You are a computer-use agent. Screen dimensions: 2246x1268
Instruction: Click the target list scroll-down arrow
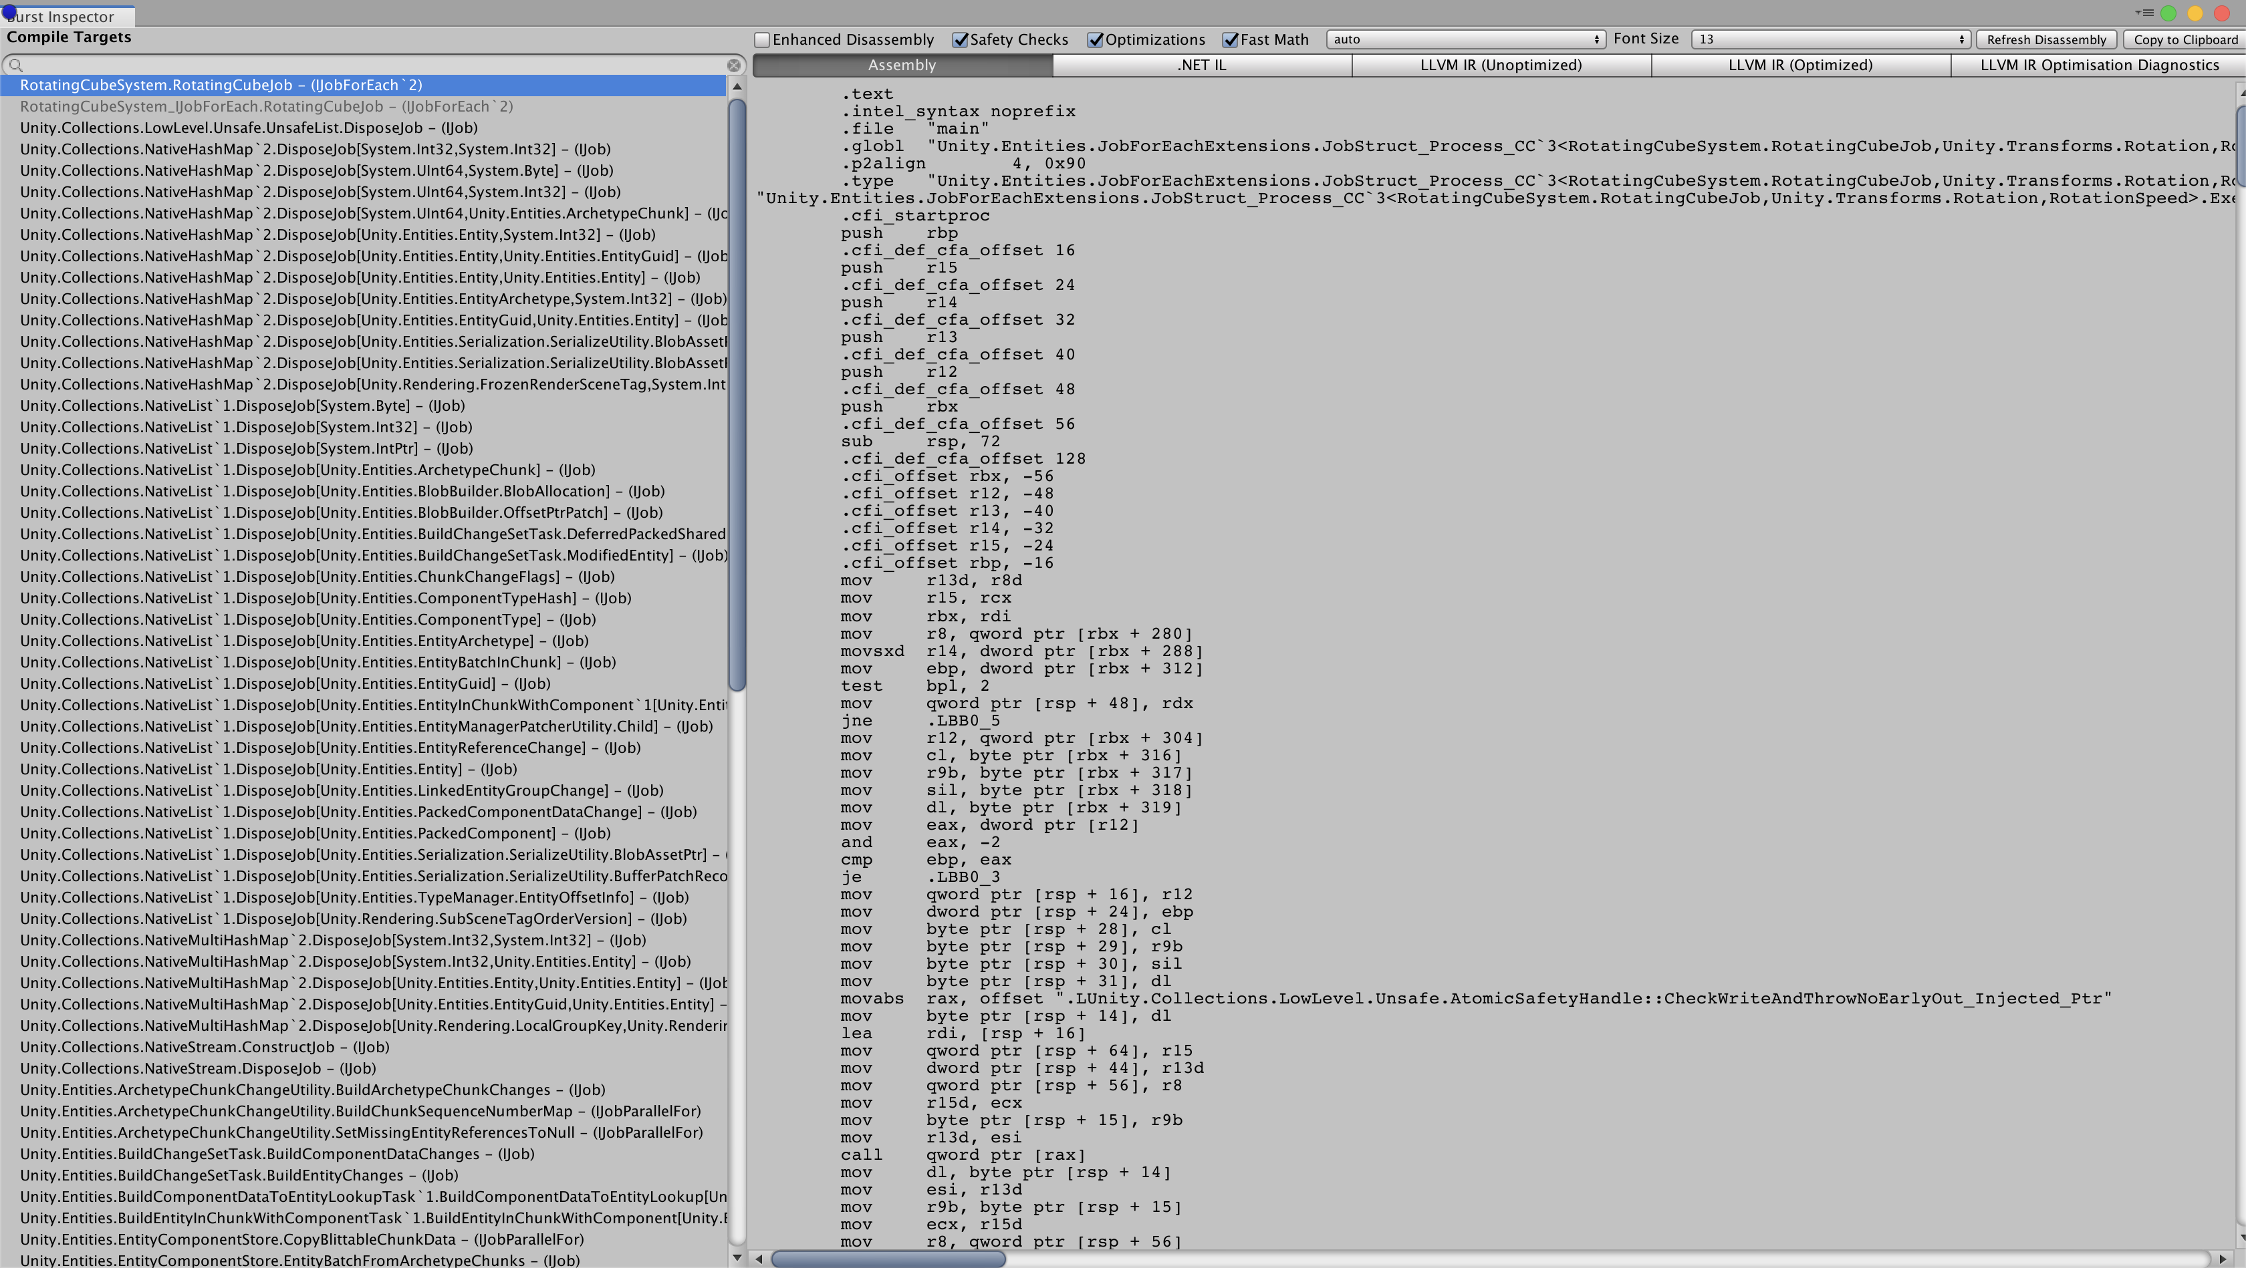(737, 1257)
